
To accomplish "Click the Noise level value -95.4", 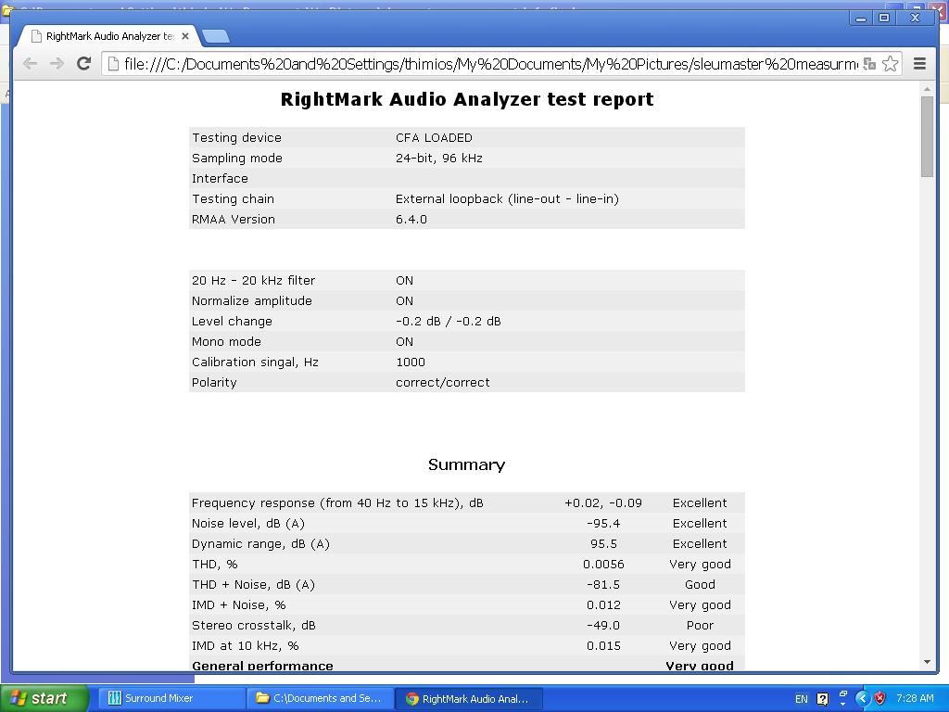I will coord(603,523).
